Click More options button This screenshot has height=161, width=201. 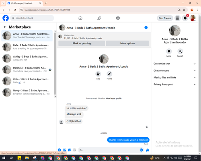tap(127, 43)
